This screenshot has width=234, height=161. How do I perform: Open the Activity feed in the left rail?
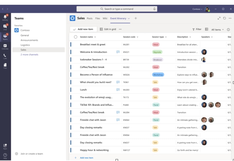coord(5,17)
